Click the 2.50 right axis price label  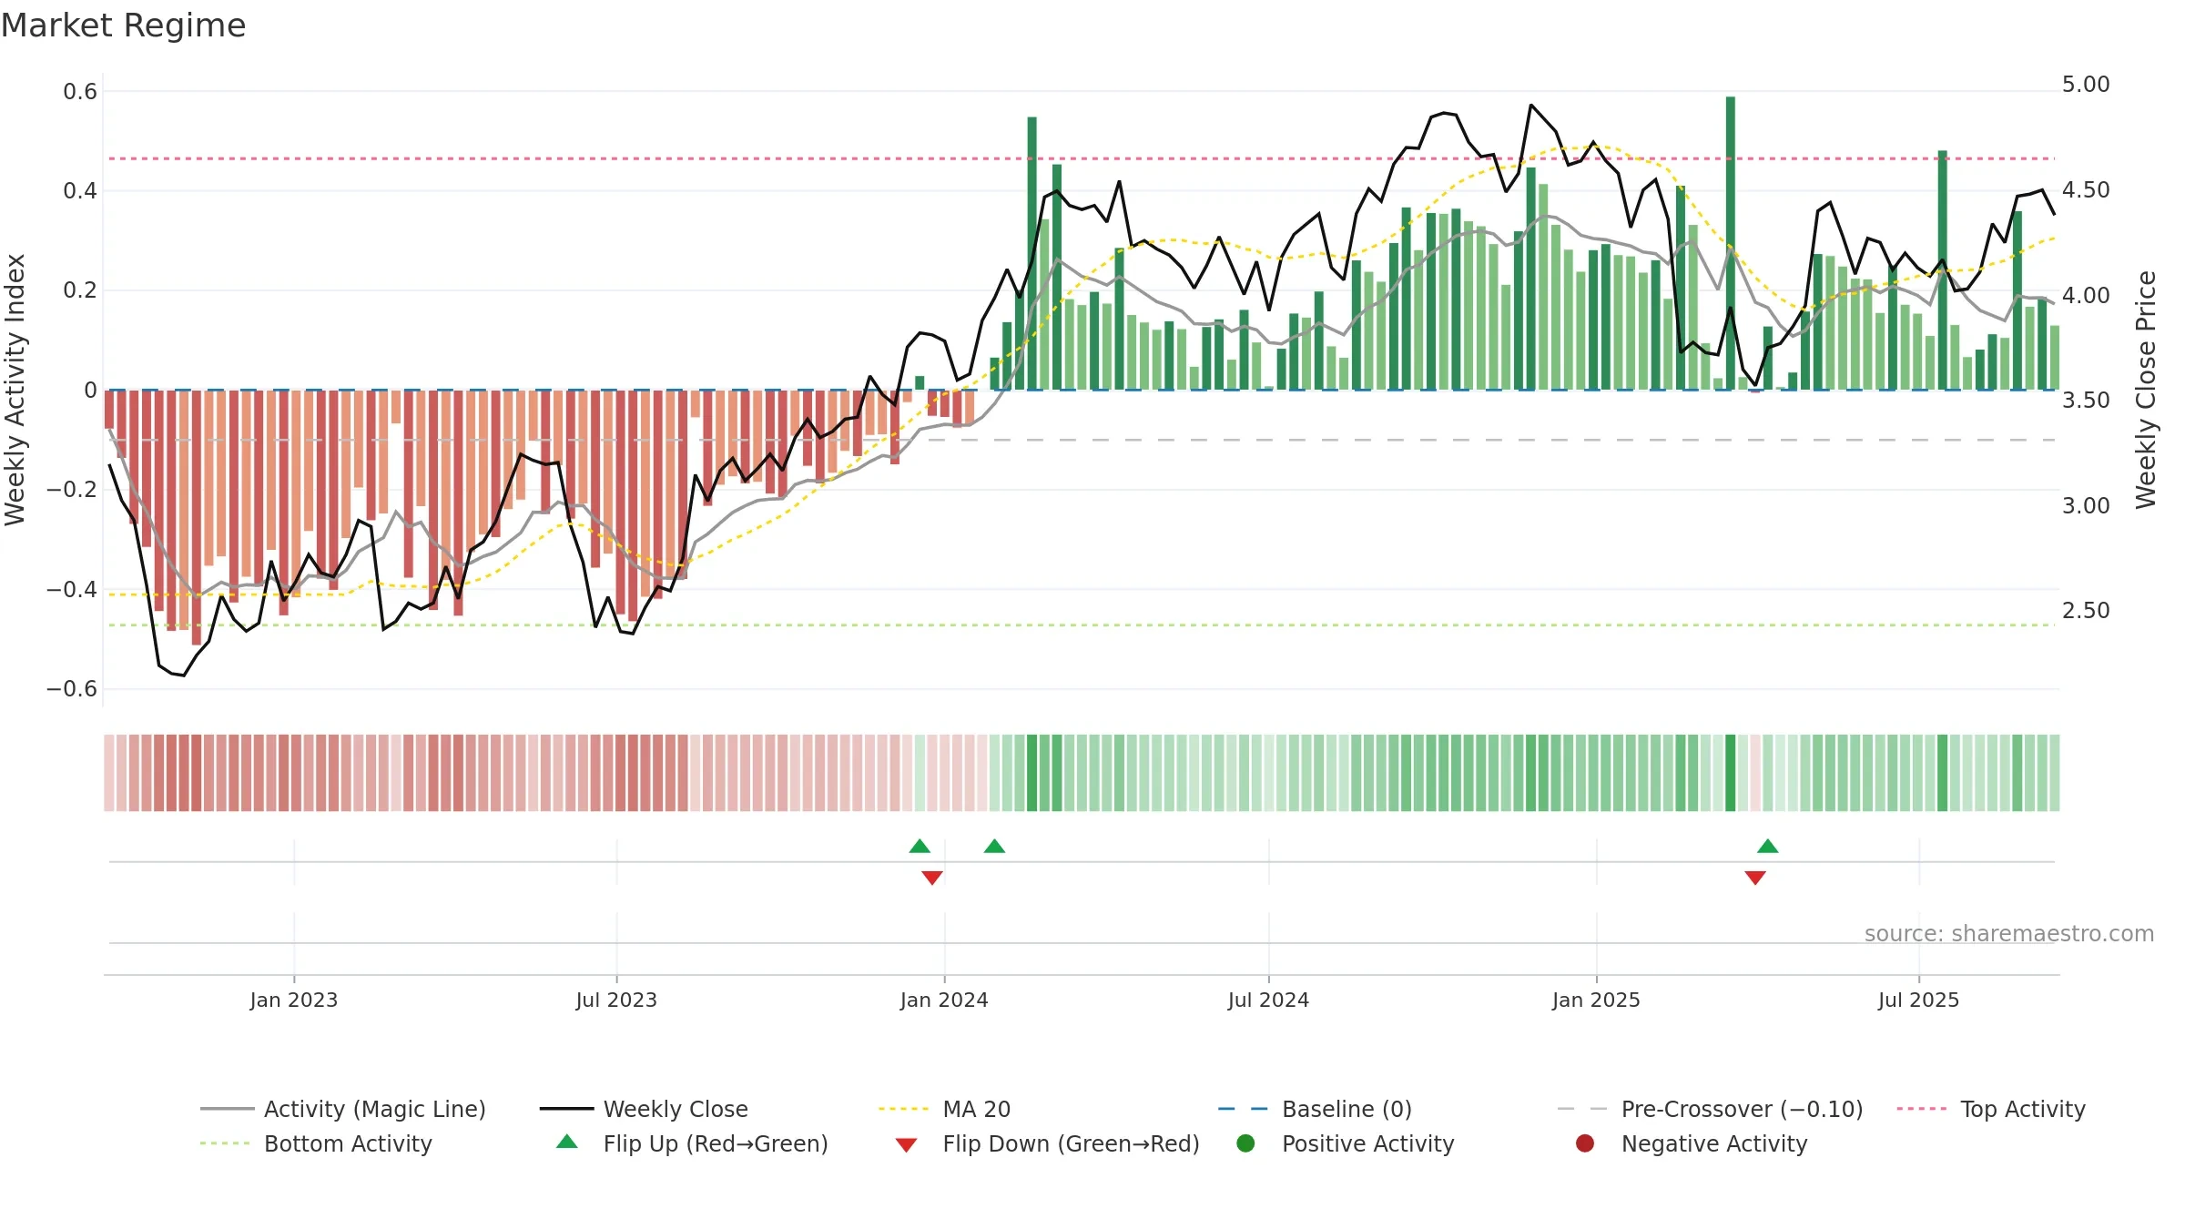tap(2086, 610)
